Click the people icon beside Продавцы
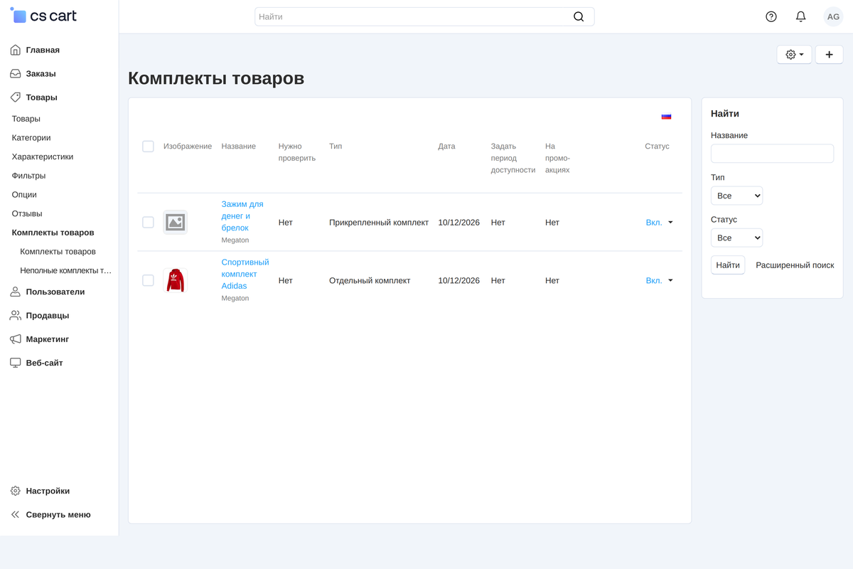The width and height of the screenshot is (853, 569). pos(16,315)
